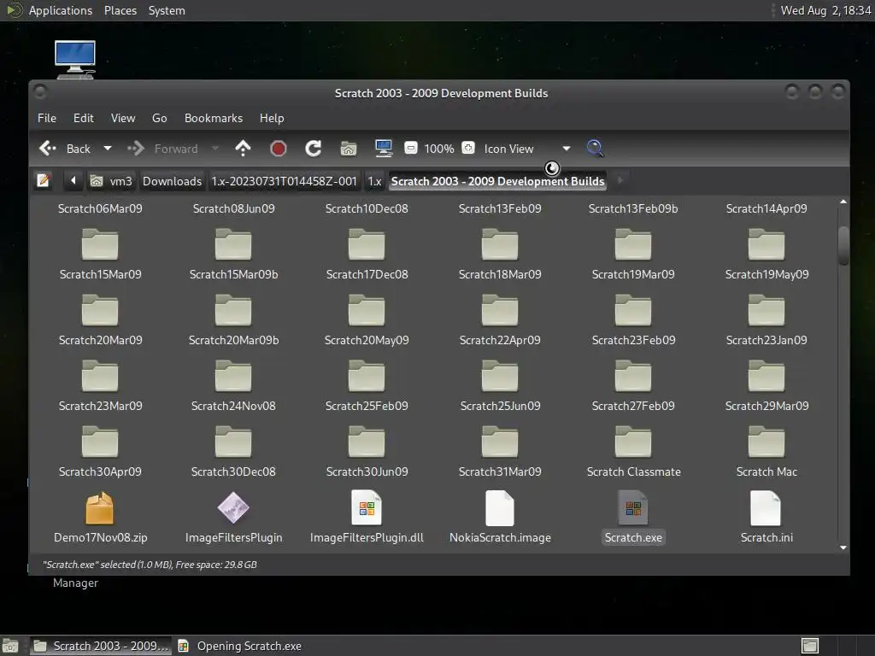875x656 pixels.
Task: Select the Scratch18Mar09 folder
Action: click(499, 254)
